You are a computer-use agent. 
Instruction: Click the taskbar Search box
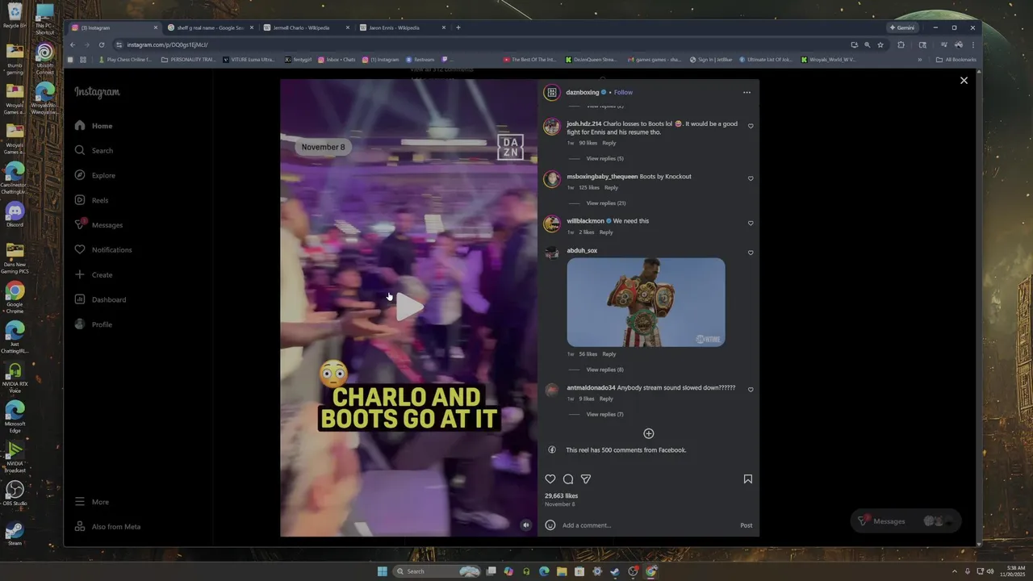(x=436, y=571)
